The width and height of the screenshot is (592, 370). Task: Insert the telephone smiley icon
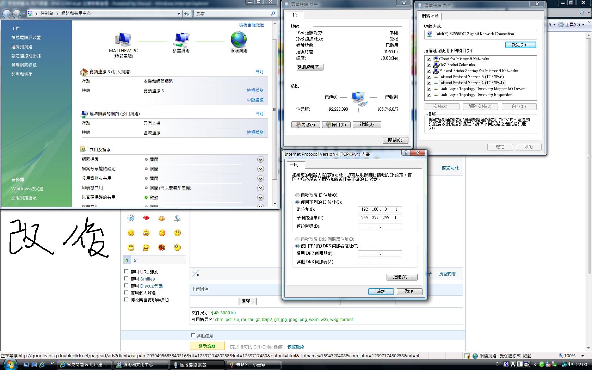tap(177, 218)
